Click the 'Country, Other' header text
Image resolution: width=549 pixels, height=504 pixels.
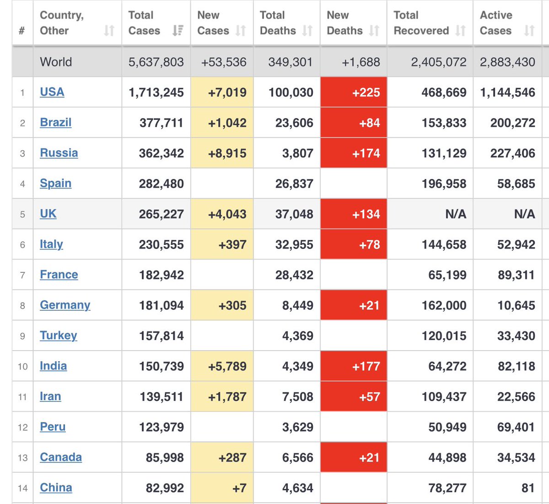[x=62, y=23]
